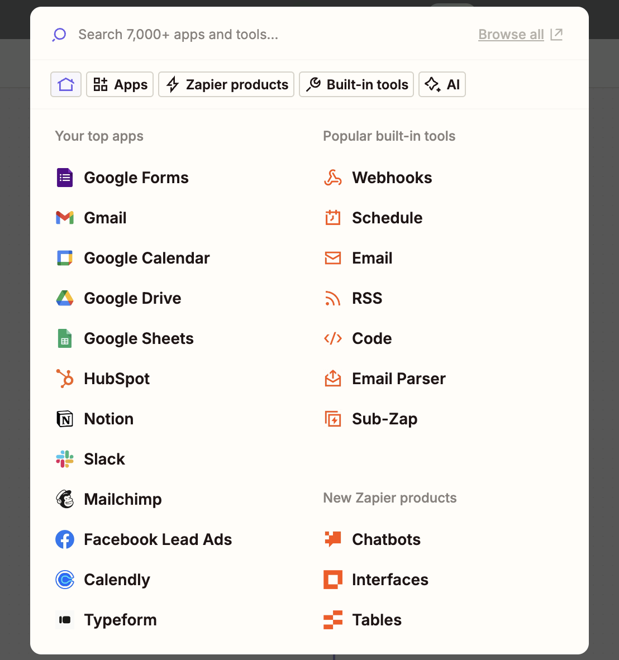Open the Browse all link
This screenshot has width=619, height=660.
point(511,35)
